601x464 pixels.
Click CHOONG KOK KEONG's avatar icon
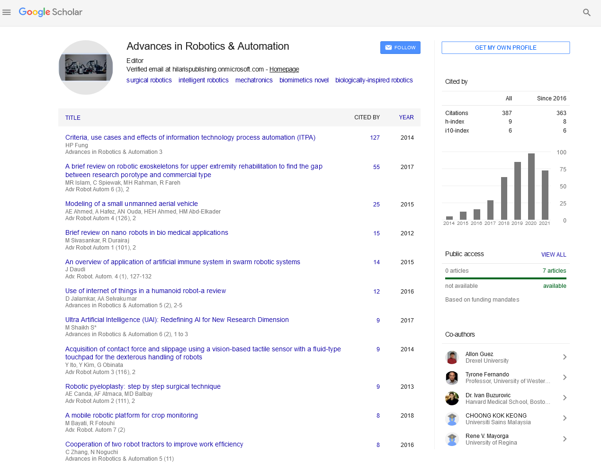[x=452, y=419]
